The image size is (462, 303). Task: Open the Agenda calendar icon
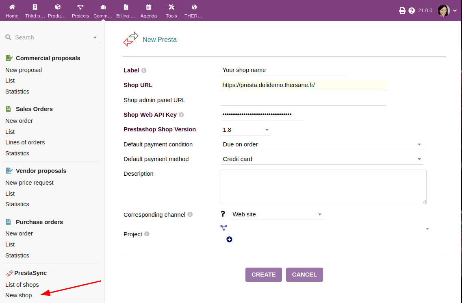tap(149, 7)
